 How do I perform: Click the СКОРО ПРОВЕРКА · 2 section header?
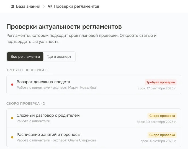25,103
